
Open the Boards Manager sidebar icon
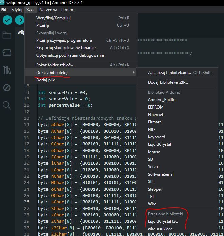point(7,53)
